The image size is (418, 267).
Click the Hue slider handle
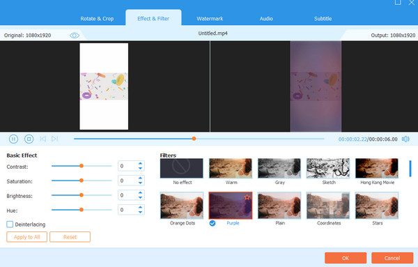(82, 210)
